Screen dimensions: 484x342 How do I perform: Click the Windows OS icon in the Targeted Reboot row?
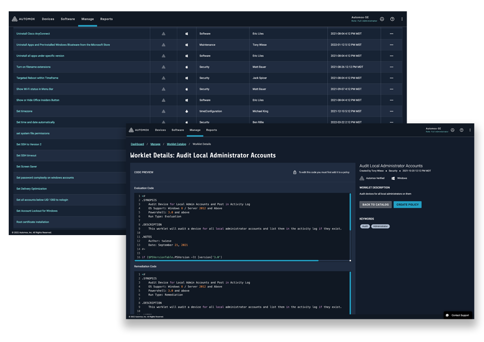point(186,78)
